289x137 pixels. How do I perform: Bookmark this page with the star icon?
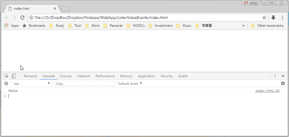coord(264,18)
